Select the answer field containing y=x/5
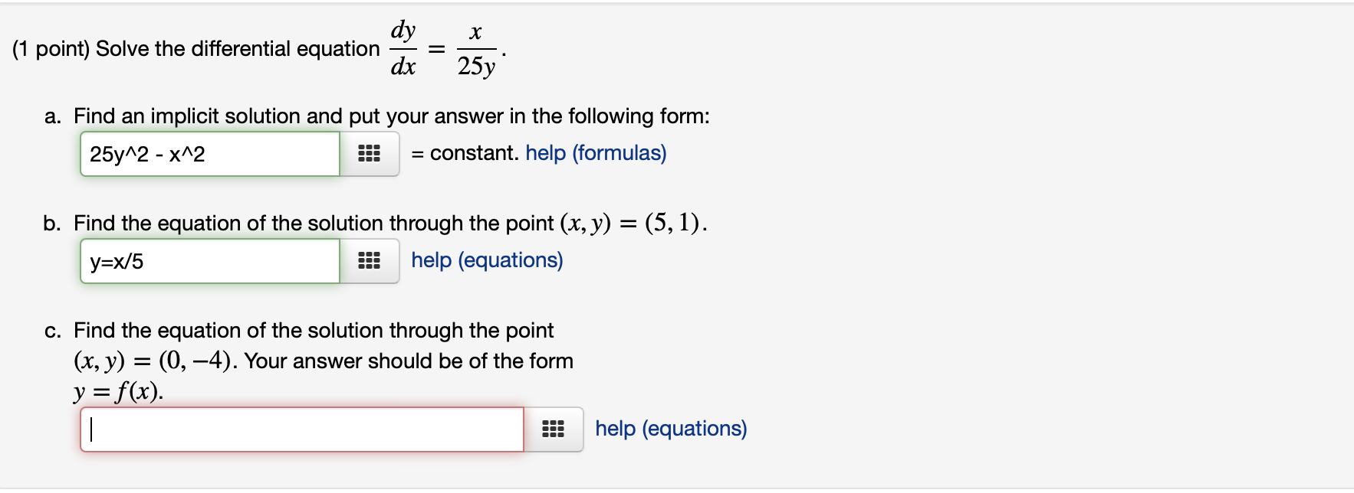This screenshot has width=1354, height=493. click(x=209, y=261)
